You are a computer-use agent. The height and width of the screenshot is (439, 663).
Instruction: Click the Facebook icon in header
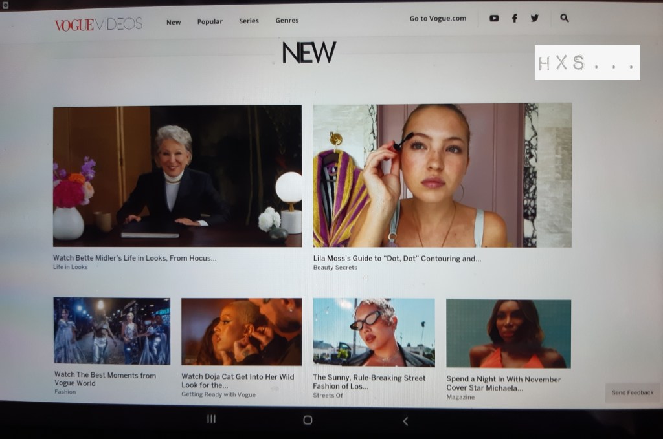515,19
